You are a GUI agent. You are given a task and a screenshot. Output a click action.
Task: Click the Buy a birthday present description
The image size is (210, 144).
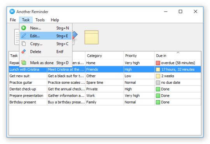point(66,102)
